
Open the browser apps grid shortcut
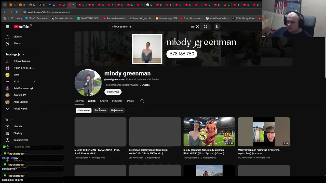point(5,18)
